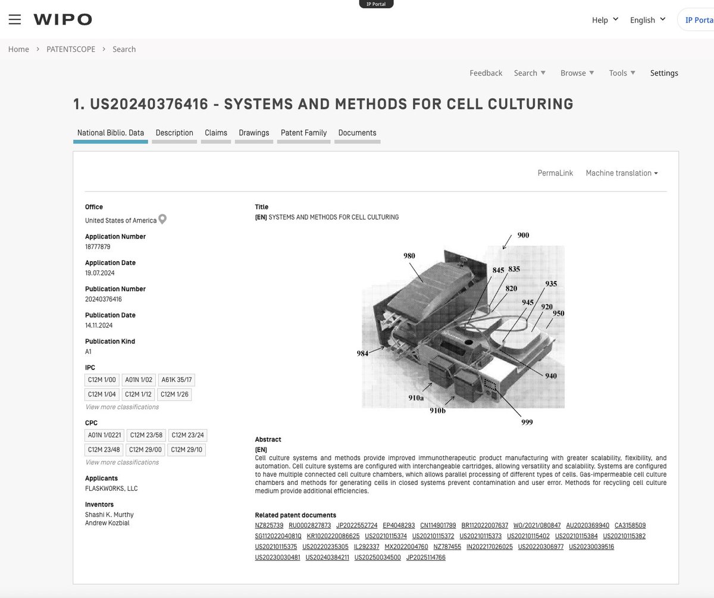Expand View more classifications under IPC
The height and width of the screenshot is (598, 714).
pos(122,407)
